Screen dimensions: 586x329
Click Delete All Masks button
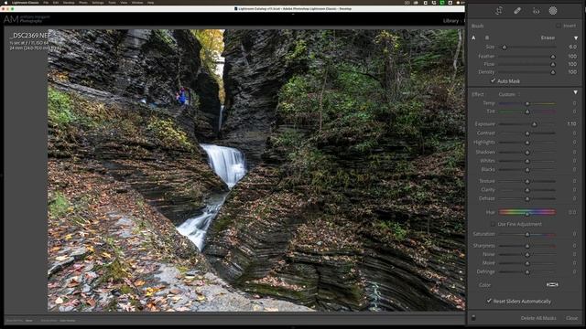(x=538, y=318)
